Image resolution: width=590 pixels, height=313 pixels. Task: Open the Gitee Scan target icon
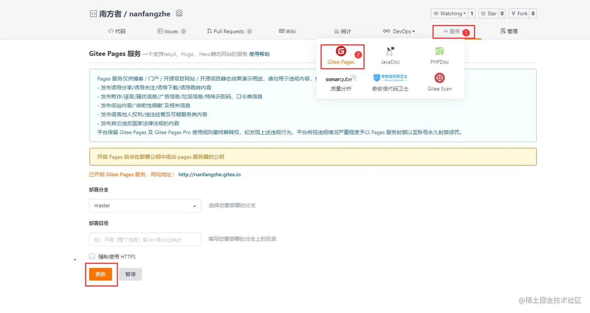[439, 78]
